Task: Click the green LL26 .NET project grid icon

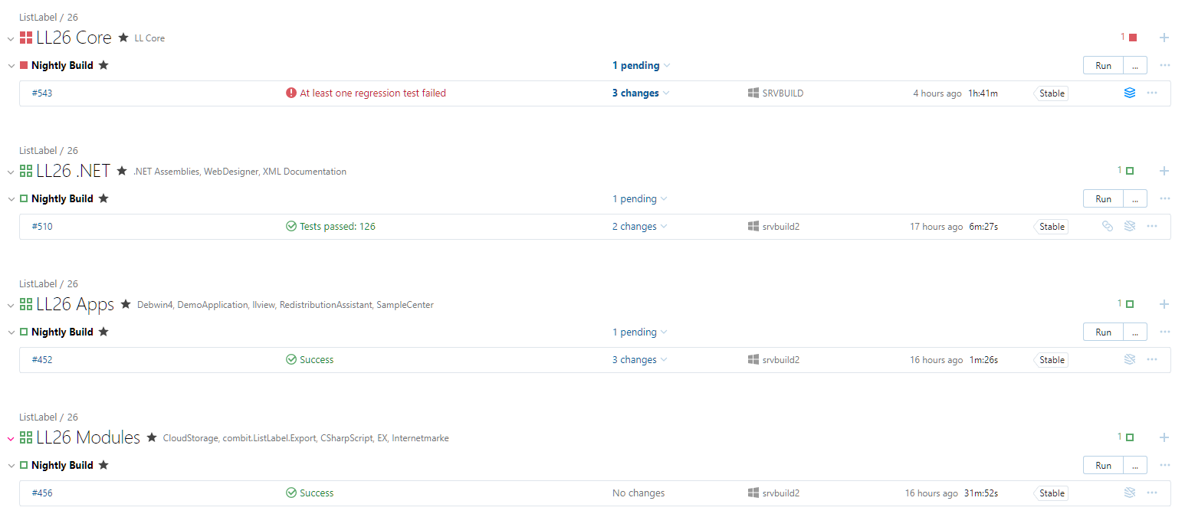Action: coord(26,171)
